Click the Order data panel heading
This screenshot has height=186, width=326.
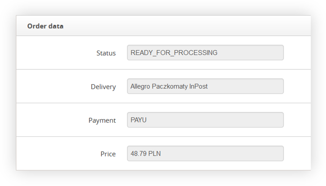[x=45, y=26]
